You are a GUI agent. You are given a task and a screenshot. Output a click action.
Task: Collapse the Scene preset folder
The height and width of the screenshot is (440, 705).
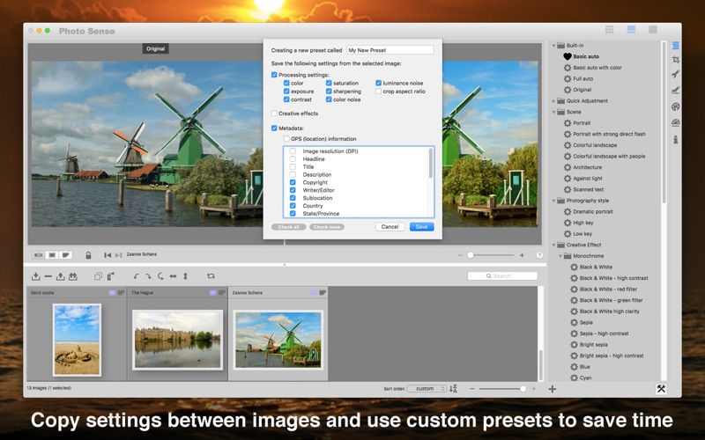coord(555,112)
